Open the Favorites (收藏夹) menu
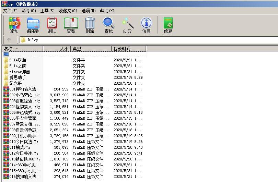Image resolution: width=278 pixels, height=182 pixels. click(68, 11)
